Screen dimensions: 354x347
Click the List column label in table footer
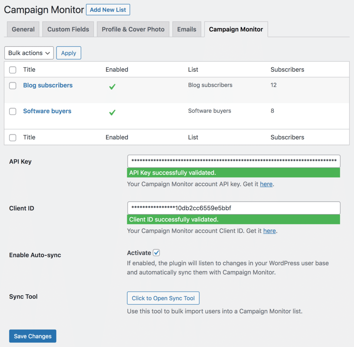pyautogui.click(x=193, y=137)
